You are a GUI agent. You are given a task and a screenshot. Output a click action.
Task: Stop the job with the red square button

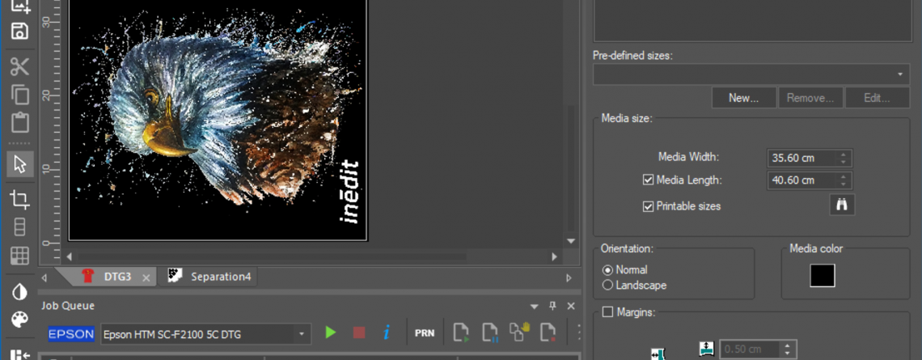click(358, 333)
